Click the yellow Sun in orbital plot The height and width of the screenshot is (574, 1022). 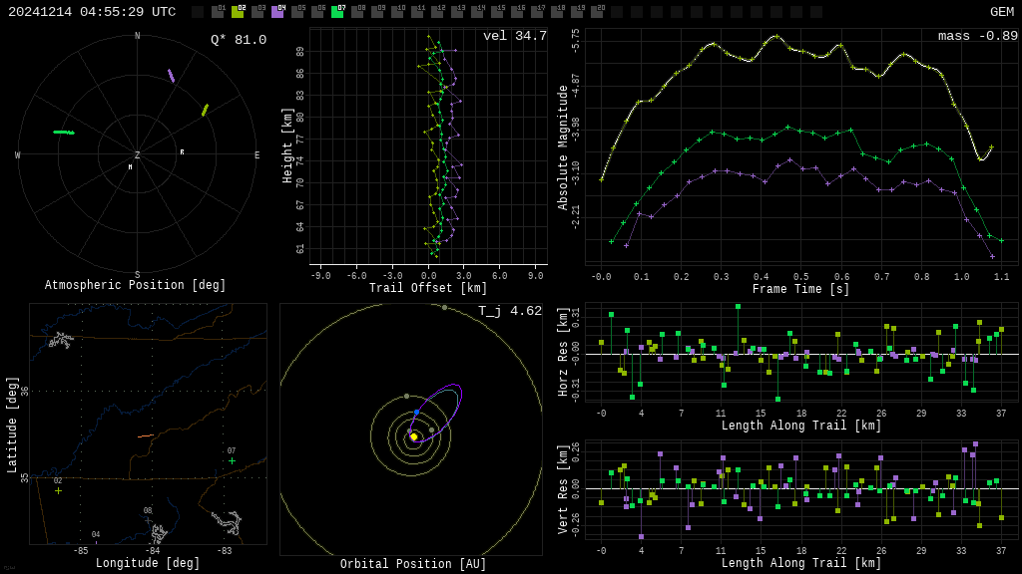coord(413,436)
